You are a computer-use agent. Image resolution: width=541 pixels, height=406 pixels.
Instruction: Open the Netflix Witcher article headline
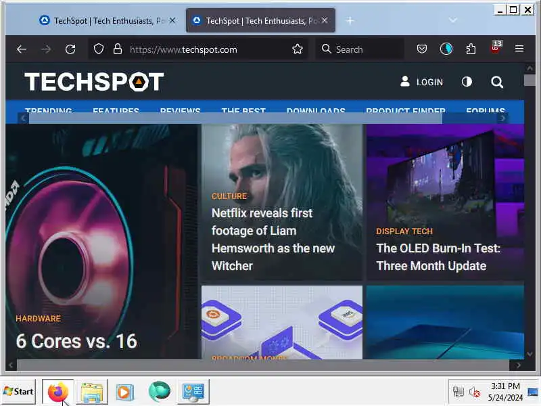tap(273, 240)
